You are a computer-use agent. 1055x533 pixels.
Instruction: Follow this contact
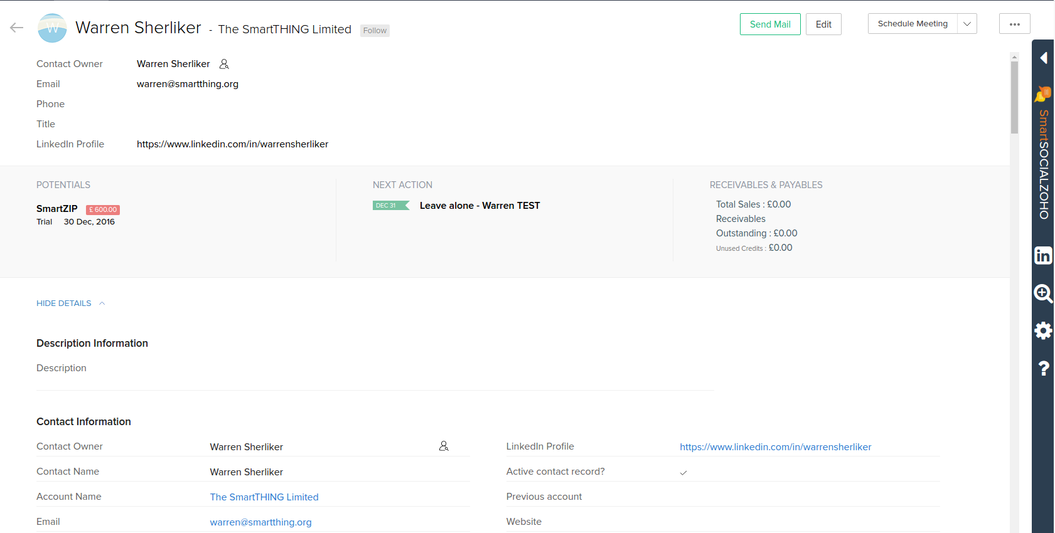[375, 31]
